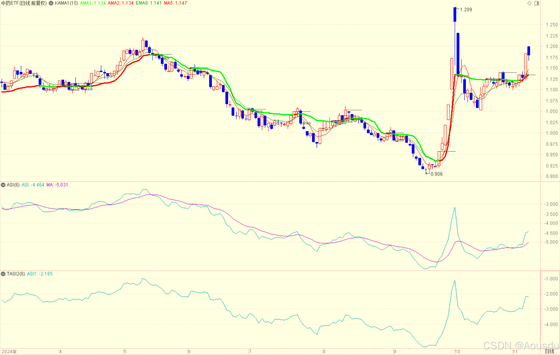Select the AMA1 value label
The height and width of the screenshot is (355, 560).
click(93, 3)
